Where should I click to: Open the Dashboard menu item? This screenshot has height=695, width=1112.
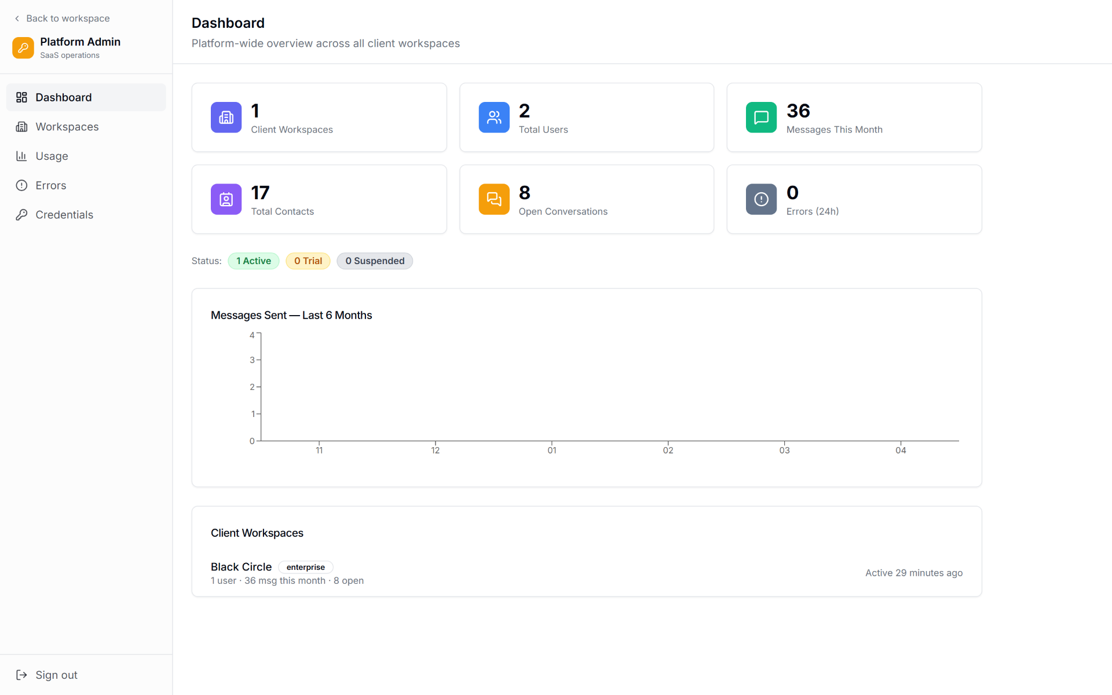86,97
